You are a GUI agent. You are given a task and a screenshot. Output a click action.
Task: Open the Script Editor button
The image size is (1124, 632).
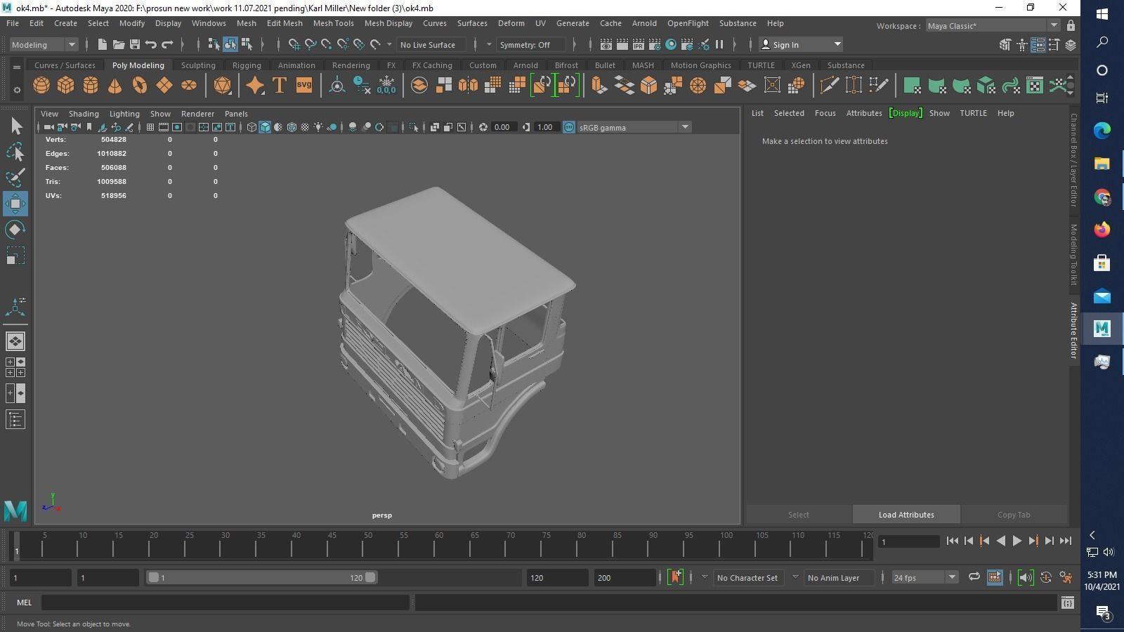(x=1067, y=603)
